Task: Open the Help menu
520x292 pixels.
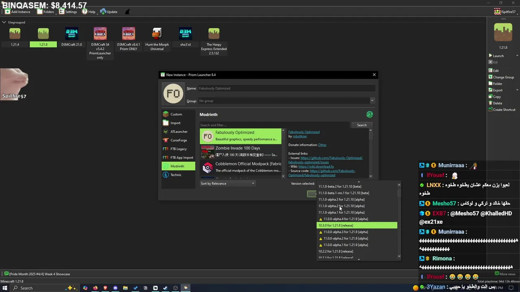Action: tap(89, 12)
